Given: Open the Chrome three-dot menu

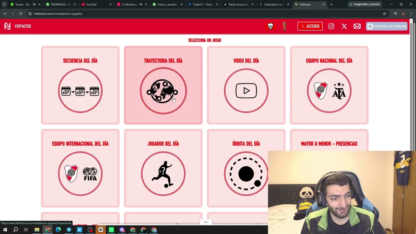Looking at the screenshot, I should click(x=411, y=14).
